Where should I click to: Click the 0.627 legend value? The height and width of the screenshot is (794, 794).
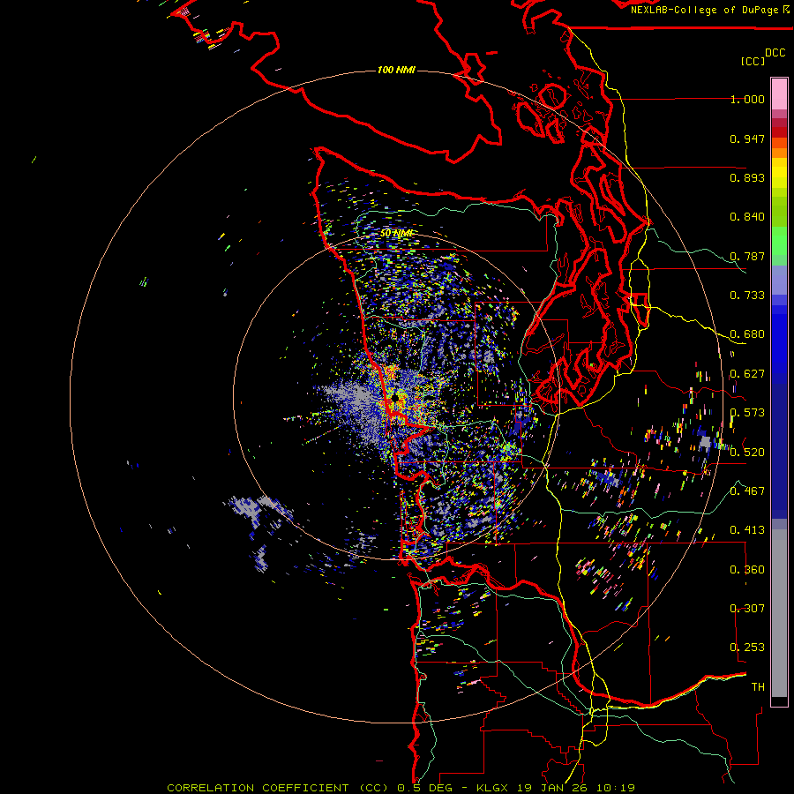(x=747, y=374)
